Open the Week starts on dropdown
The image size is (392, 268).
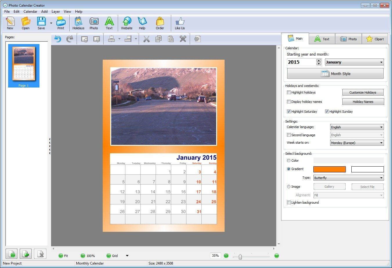tap(357, 143)
